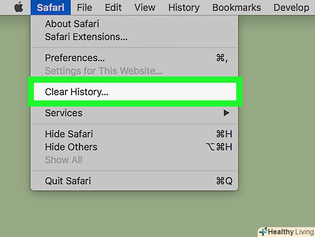Image resolution: width=315 pixels, height=237 pixels.
Task: Open the Bookmarks menu
Action: click(x=237, y=7)
